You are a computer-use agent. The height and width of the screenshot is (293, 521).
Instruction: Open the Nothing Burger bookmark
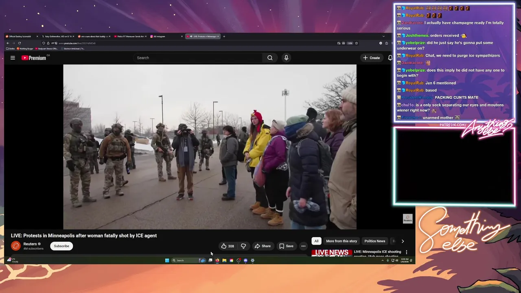[x=25, y=48]
